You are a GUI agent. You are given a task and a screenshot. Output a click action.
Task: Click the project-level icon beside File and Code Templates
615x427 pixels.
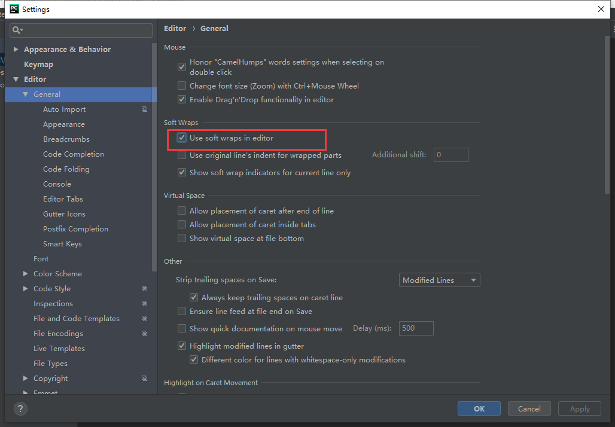coord(144,319)
